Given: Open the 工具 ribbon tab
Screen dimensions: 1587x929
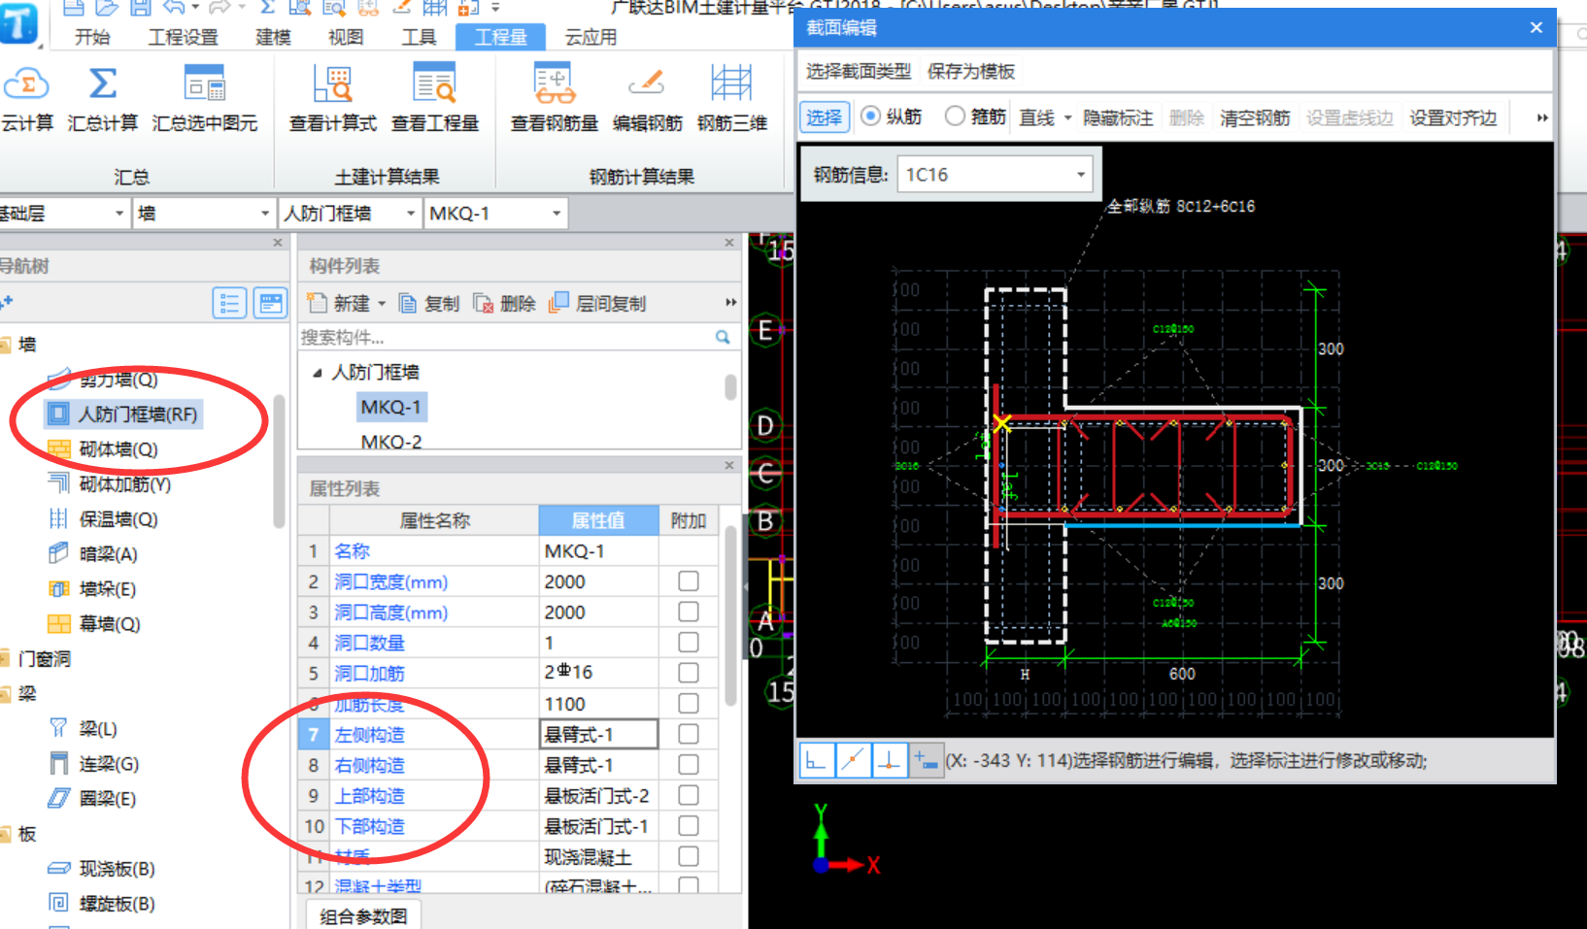Looking at the screenshot, I should point(419,37).
